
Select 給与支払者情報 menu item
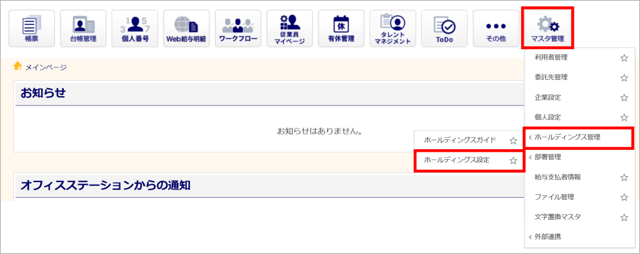tap(557, 177)
